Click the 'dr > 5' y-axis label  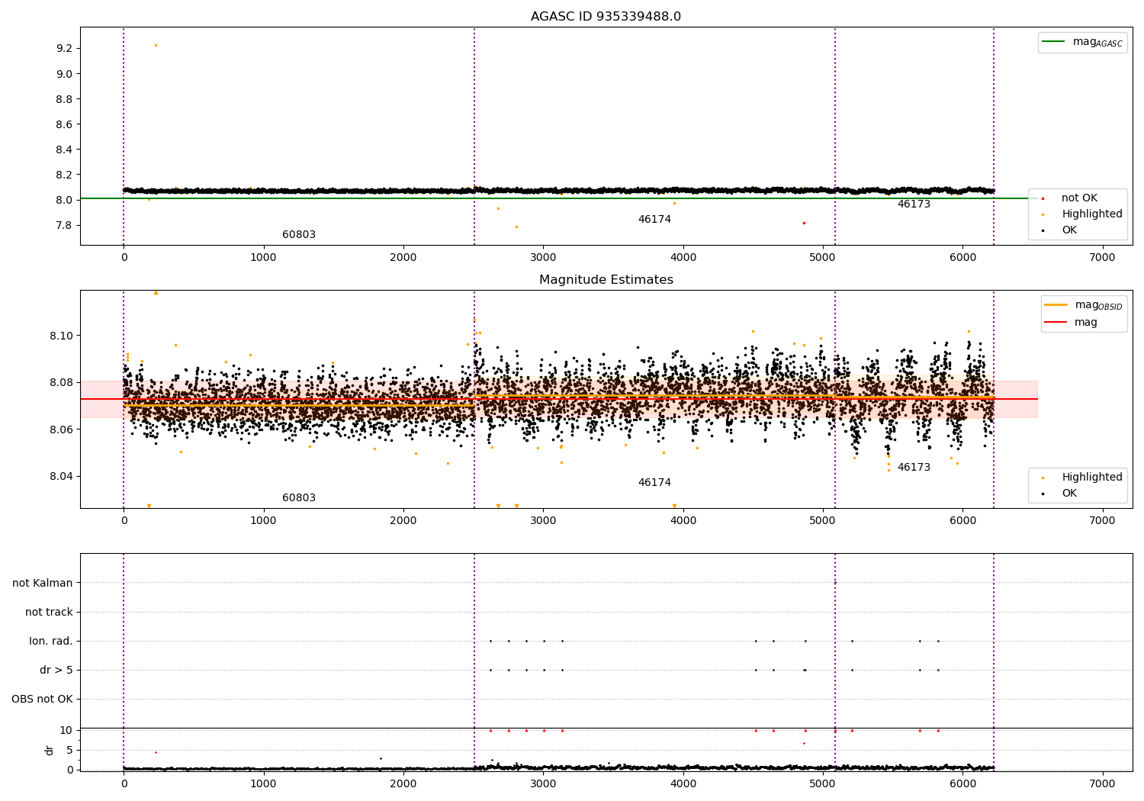tap(56, 671)
